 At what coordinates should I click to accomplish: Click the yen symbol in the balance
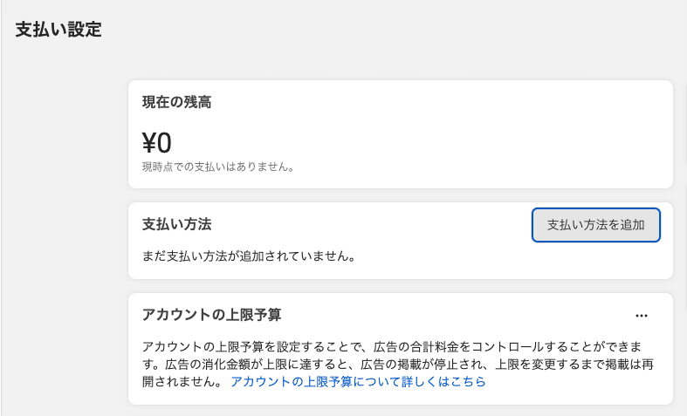click(149, 143)
